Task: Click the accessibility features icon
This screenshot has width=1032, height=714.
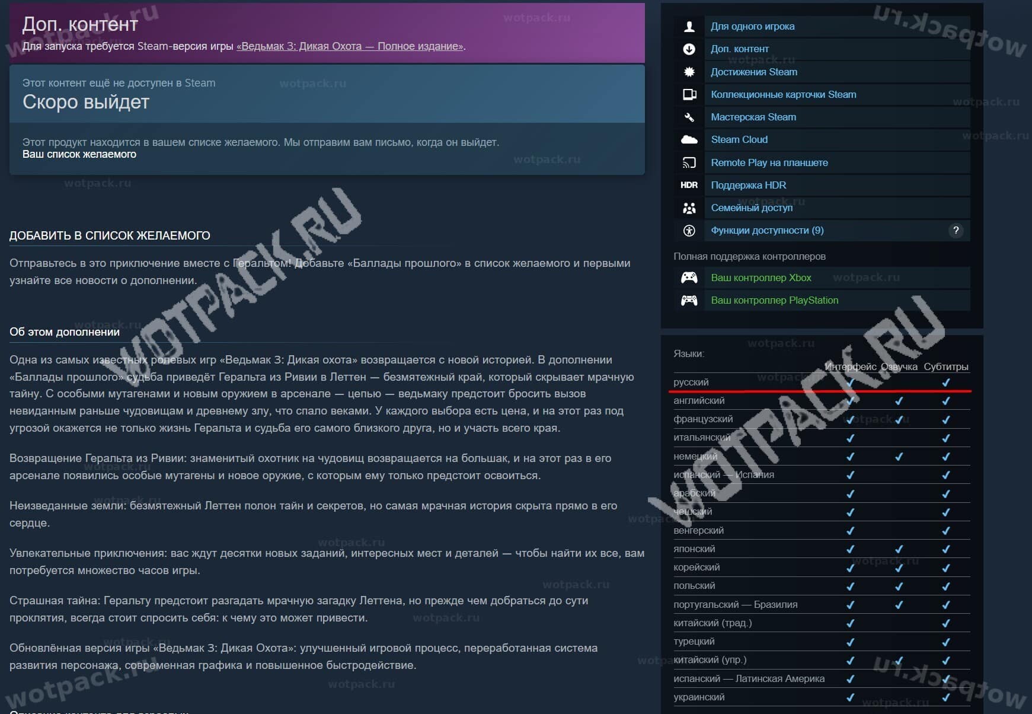Action: click(689, 231)
